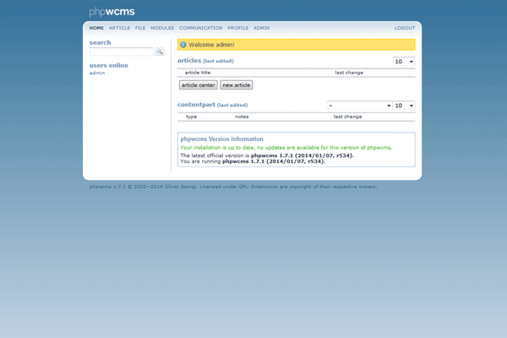Click the admin user under users online
Screen dimensions: 507x338
pos(97,74)
